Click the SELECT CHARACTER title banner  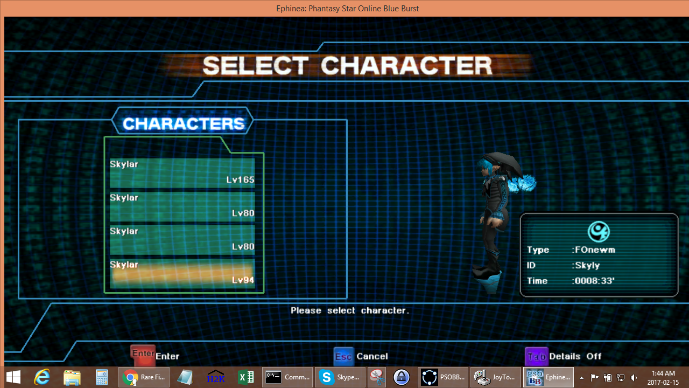click(347, 66)
